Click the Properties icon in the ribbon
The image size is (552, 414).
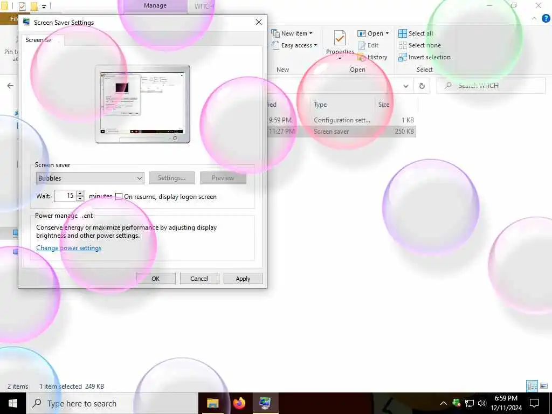[x=340, y=38]
